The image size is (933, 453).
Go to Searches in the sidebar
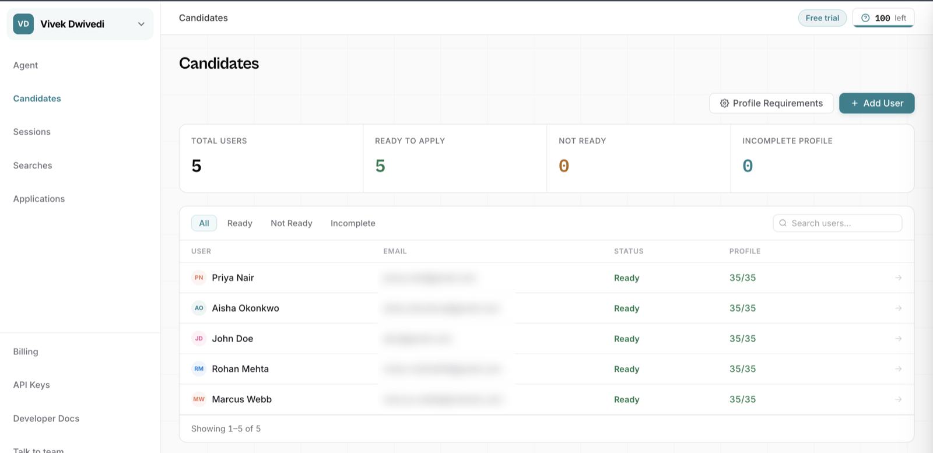coord(33,166)
